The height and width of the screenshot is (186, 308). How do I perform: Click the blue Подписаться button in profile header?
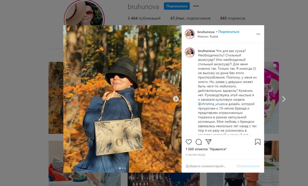(x=177, y=6)
